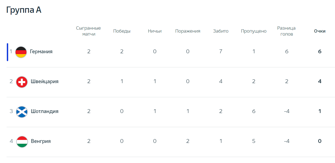Click the Hungary flag icon
Image resolution: width=335 pixels, height=163 pixels.
tap(22, 142)
